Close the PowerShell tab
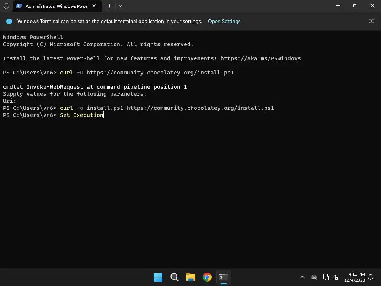This screenshot has height=286, width=381. click(x=94, y=6)
